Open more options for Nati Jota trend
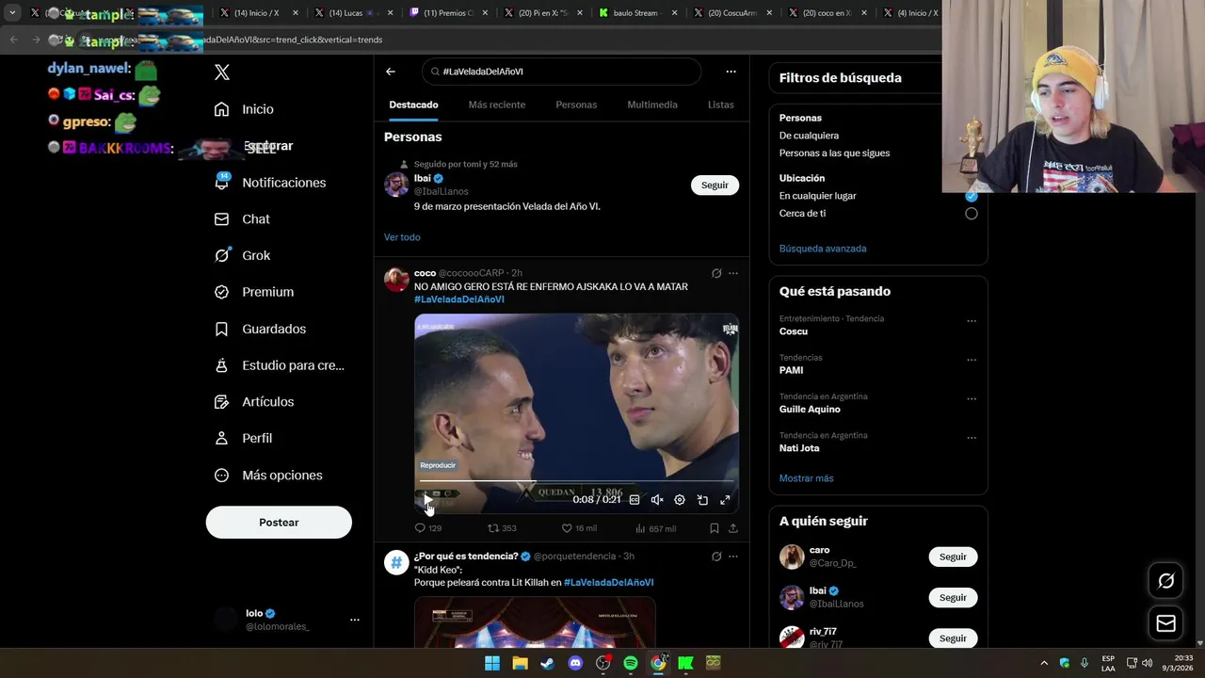 [971, 438]
